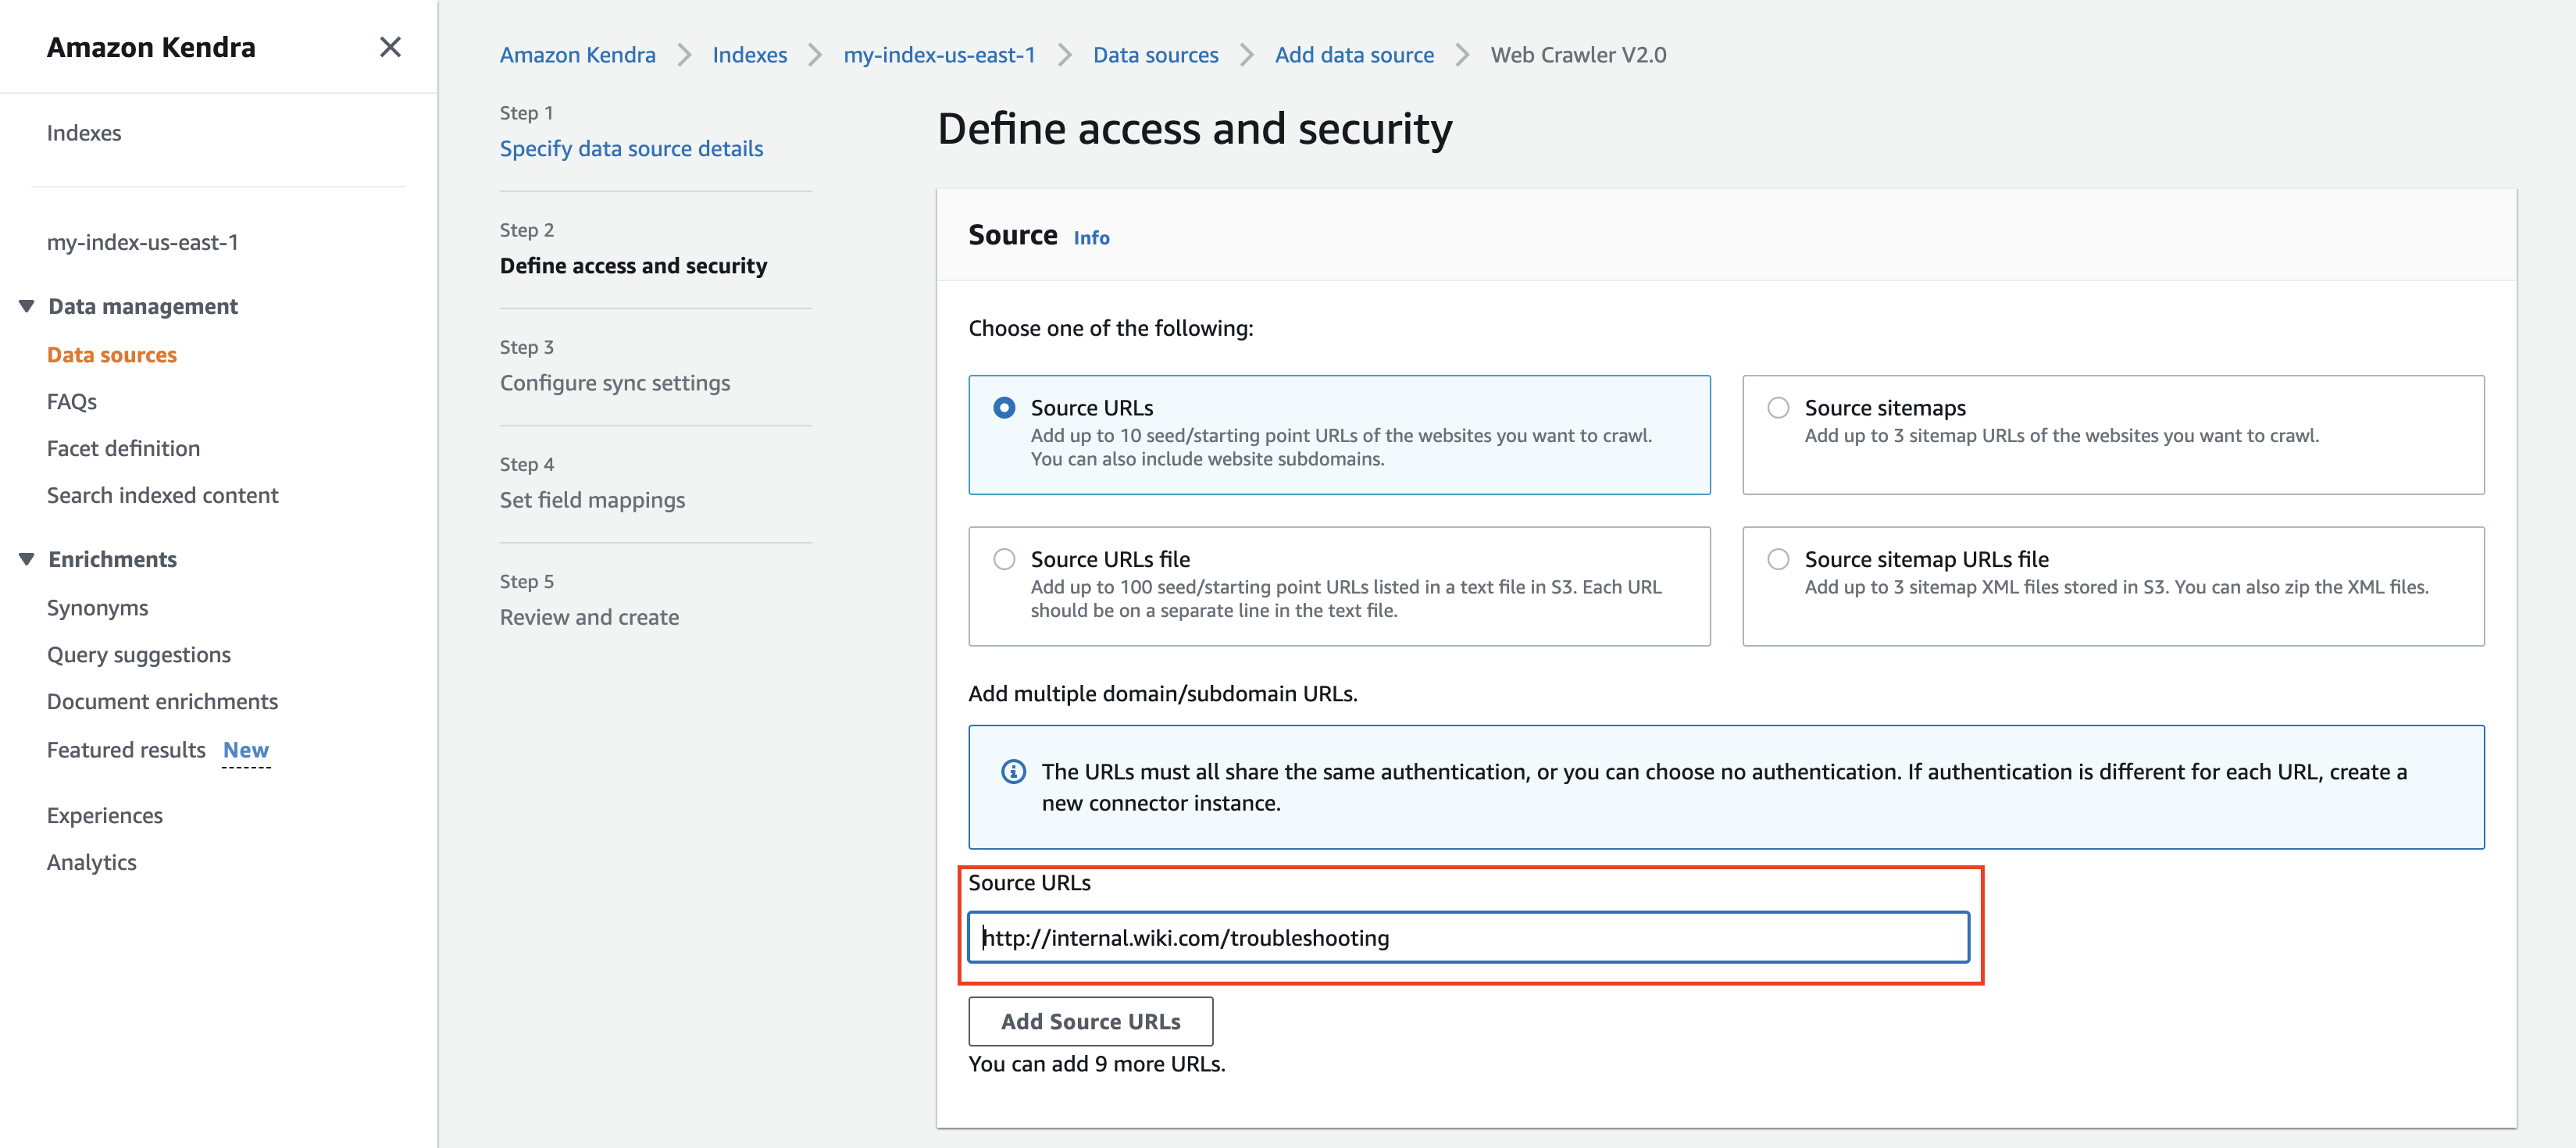Close the Amazon Kendra side navigation
This screenshot has height=1148, width=2576.
click(x=390, y=47)
